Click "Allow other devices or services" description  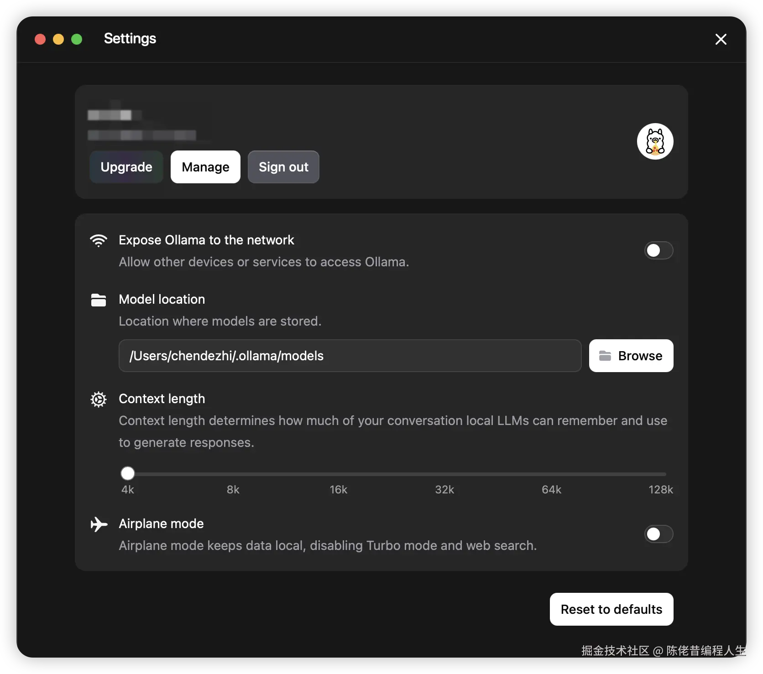point(264,262)
